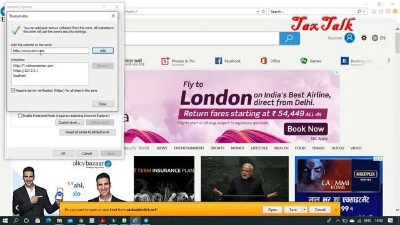Screen dimensions: 400x225
Task: Click the search box magnifier icon
Action: point(359,11)
